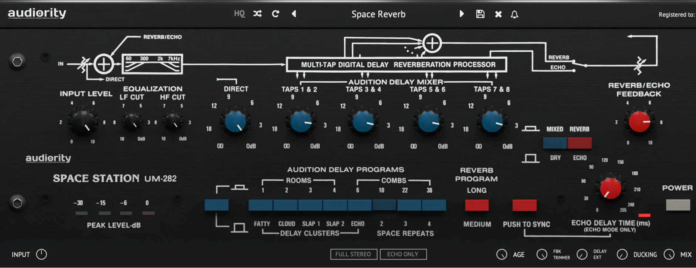This screenshot has height=268, width=696.
Task: Click the HF Cut equalization knob
Action: pos(173,121)
